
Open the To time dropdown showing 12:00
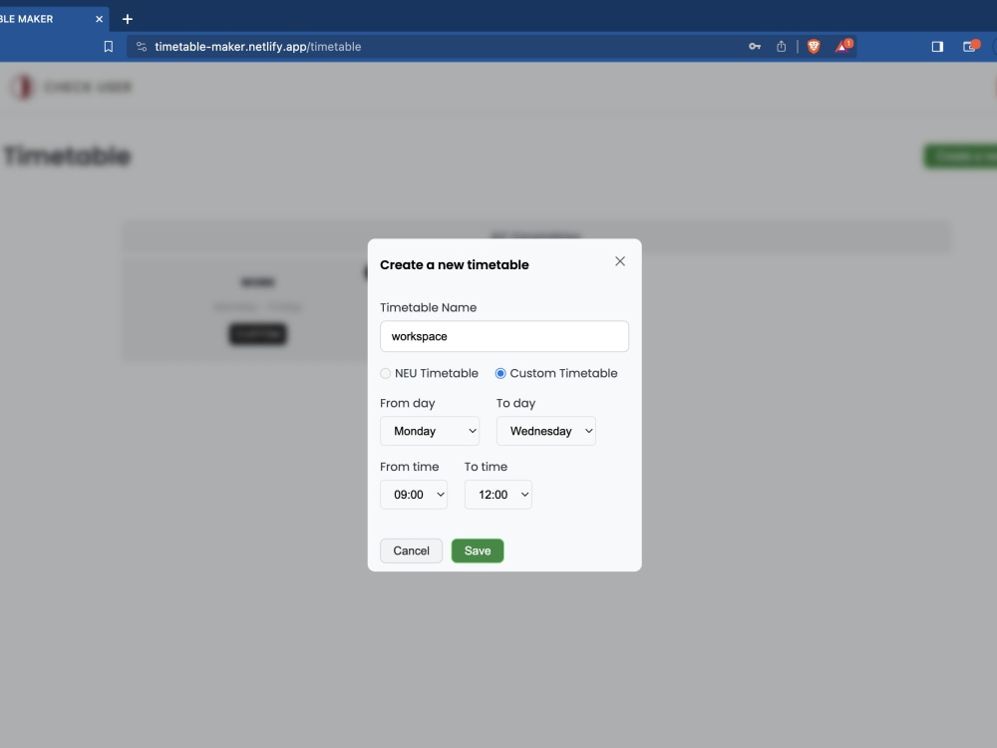coord(498,495)
